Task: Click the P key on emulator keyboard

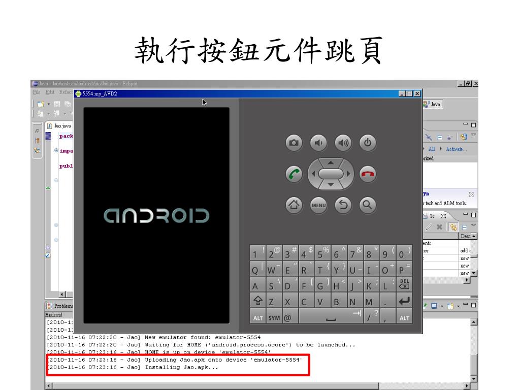Action: (x=404, y=269)
